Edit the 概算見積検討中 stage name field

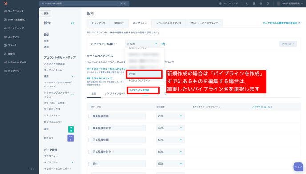click(118, 128)
